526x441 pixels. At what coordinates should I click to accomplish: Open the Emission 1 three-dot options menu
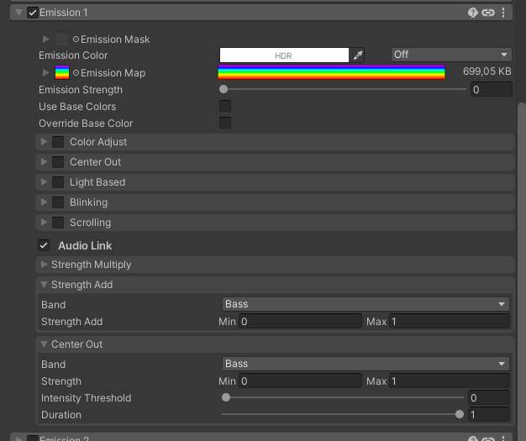tap(502, 13)
